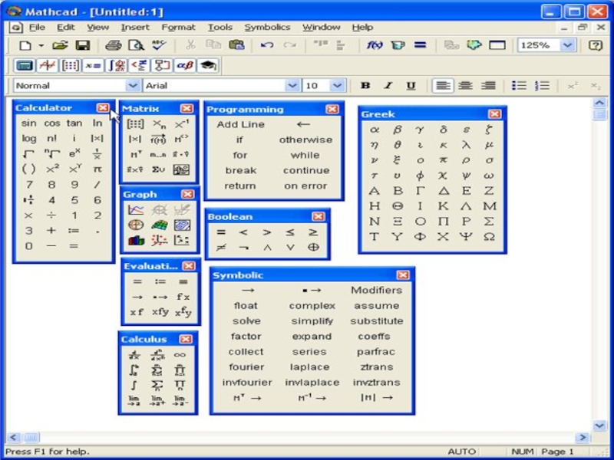
Task: Open Print Preview
Action: 137,45
